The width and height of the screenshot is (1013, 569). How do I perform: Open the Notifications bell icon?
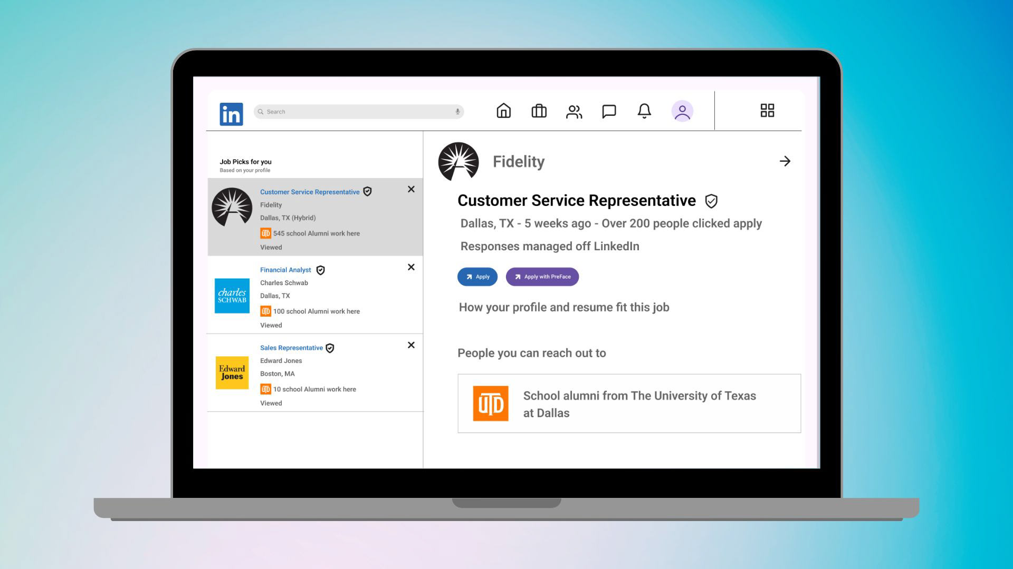point(644,111)
